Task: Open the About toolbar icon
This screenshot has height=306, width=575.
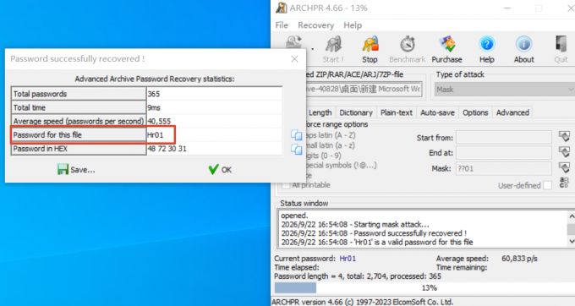Action: (524, 50)
